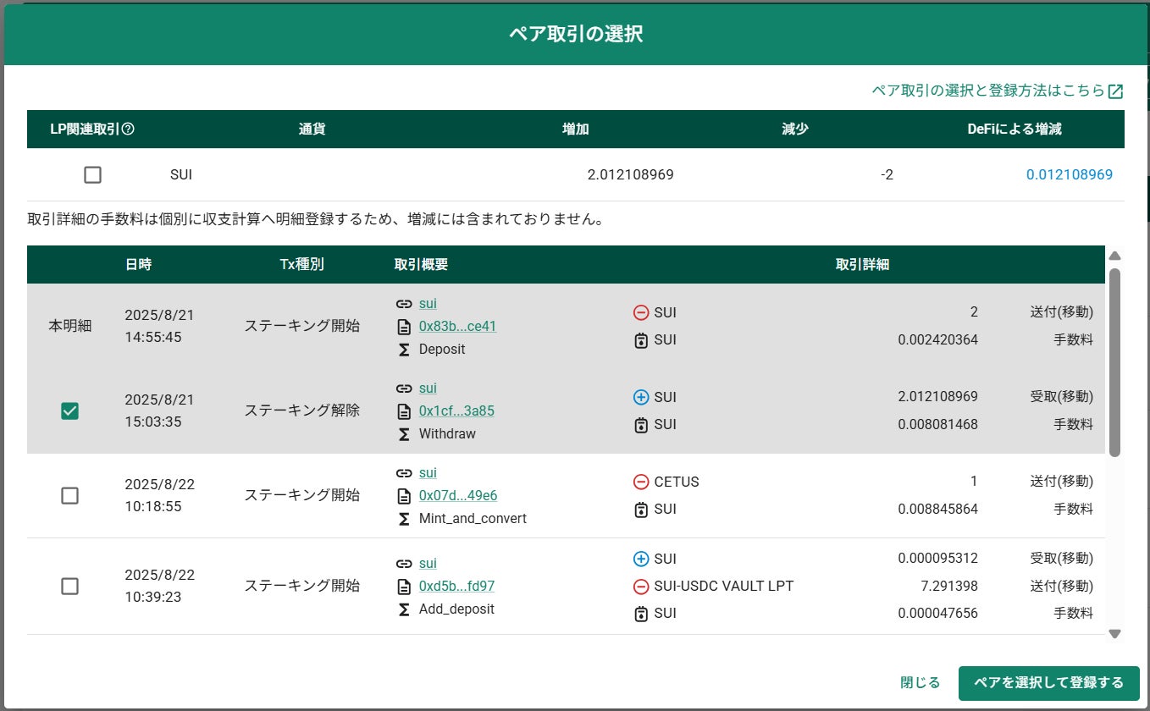Open the ペア取引の選択と登録方法はこちら link
Screen dimensions: 1150x711
(988, 91)
